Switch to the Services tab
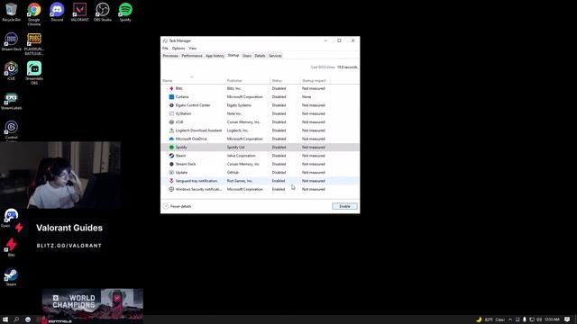 pos(275,56)
